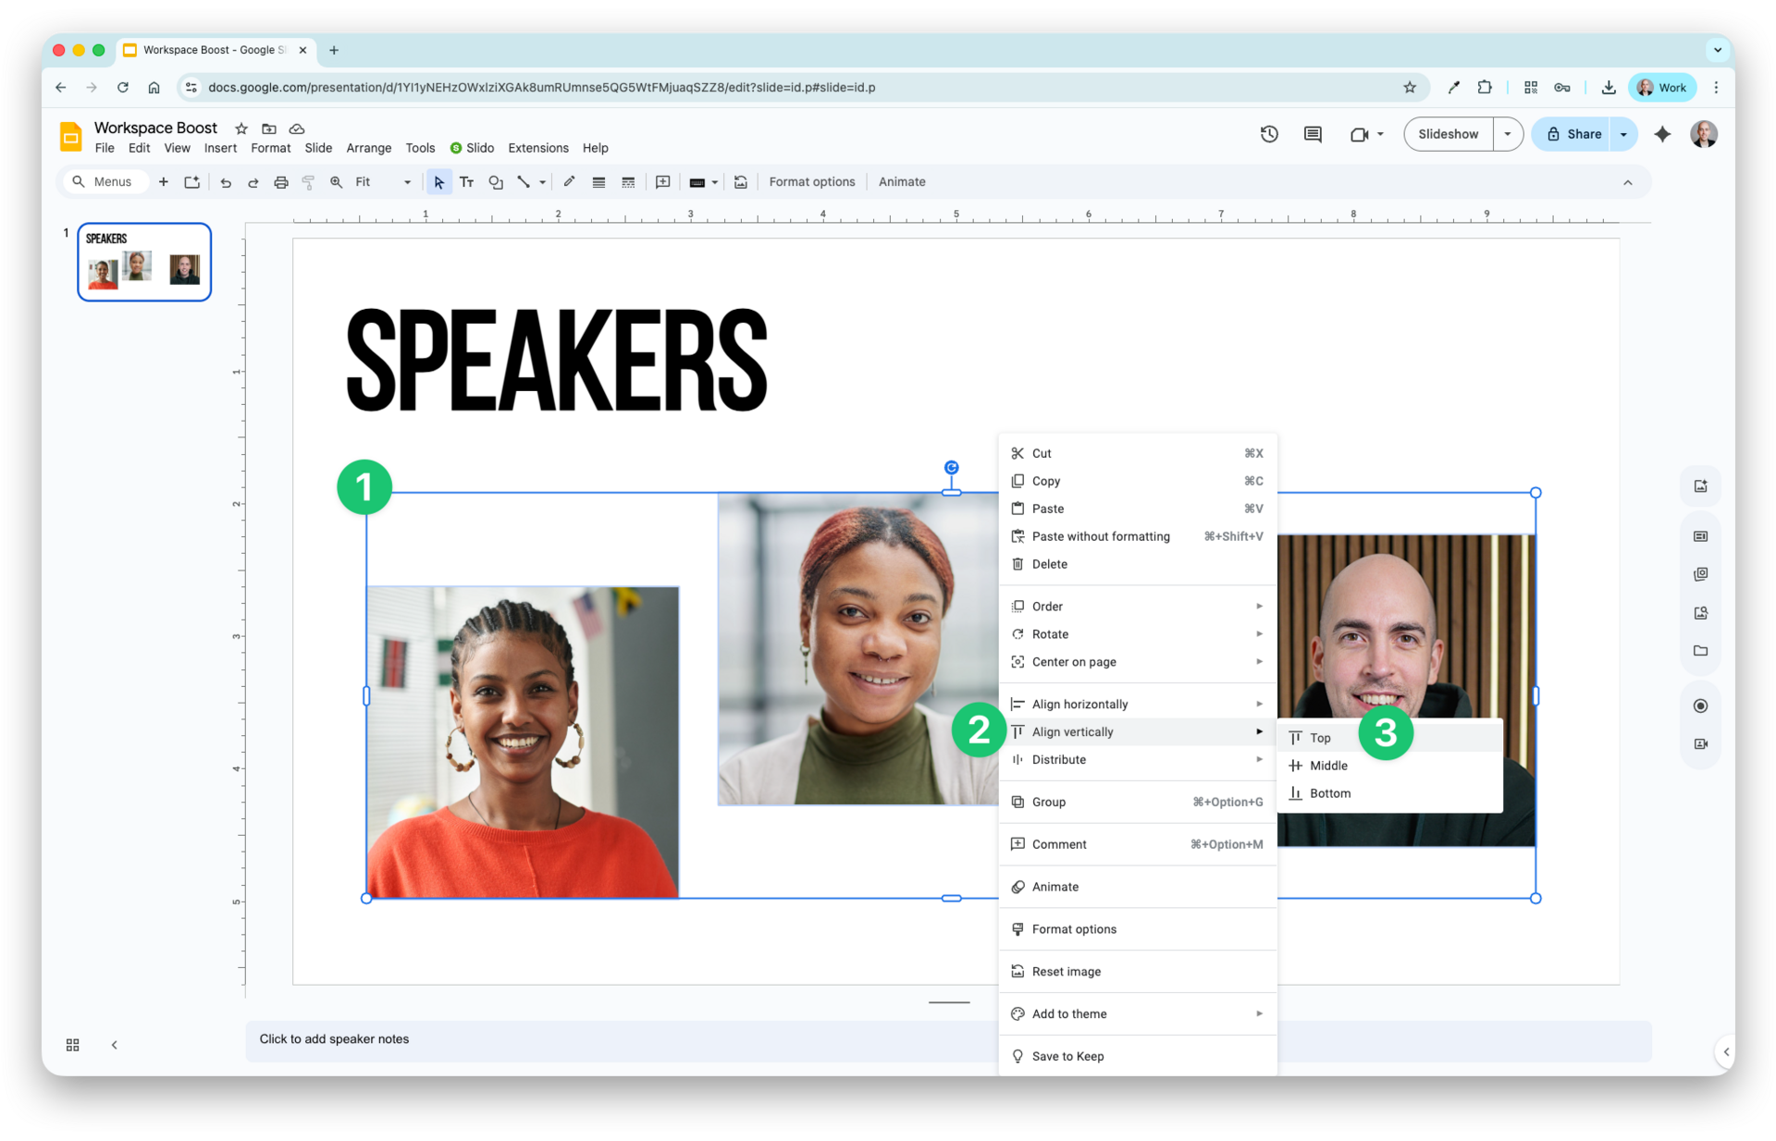Viewport: 1776px width, 1141px height.
Task: Redo the last action
Action: 253,182
